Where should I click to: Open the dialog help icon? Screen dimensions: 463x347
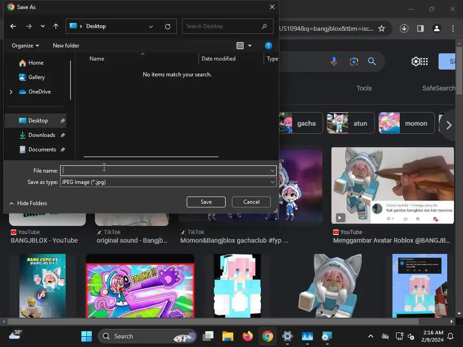[x=269, y=46]
